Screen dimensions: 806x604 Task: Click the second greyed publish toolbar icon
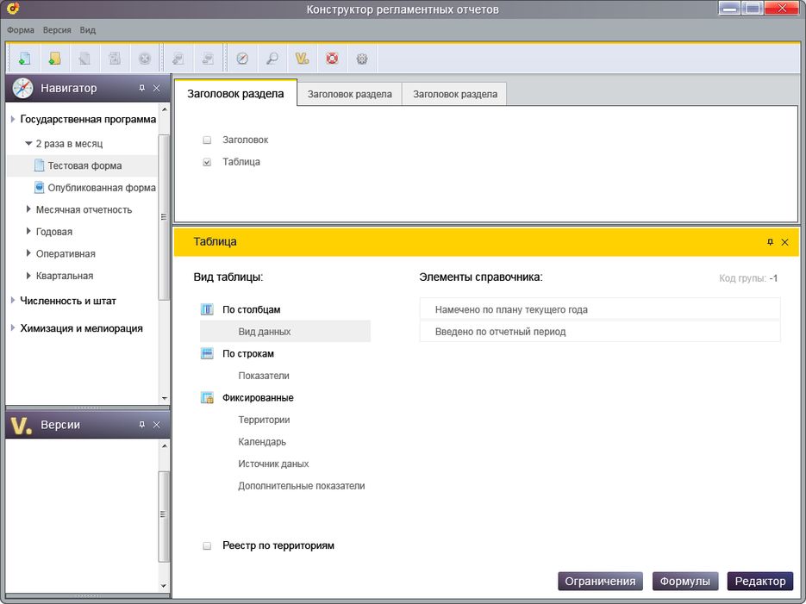[x=208, y=58]
